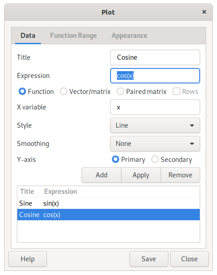217x275 pixels.
Task: Select the Paired matrix option
Action: coord(141,92)
